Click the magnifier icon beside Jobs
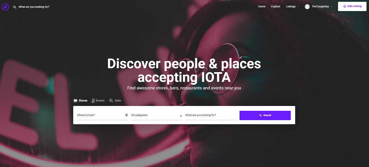The image size is (369, 167). [x=111, y=101]
